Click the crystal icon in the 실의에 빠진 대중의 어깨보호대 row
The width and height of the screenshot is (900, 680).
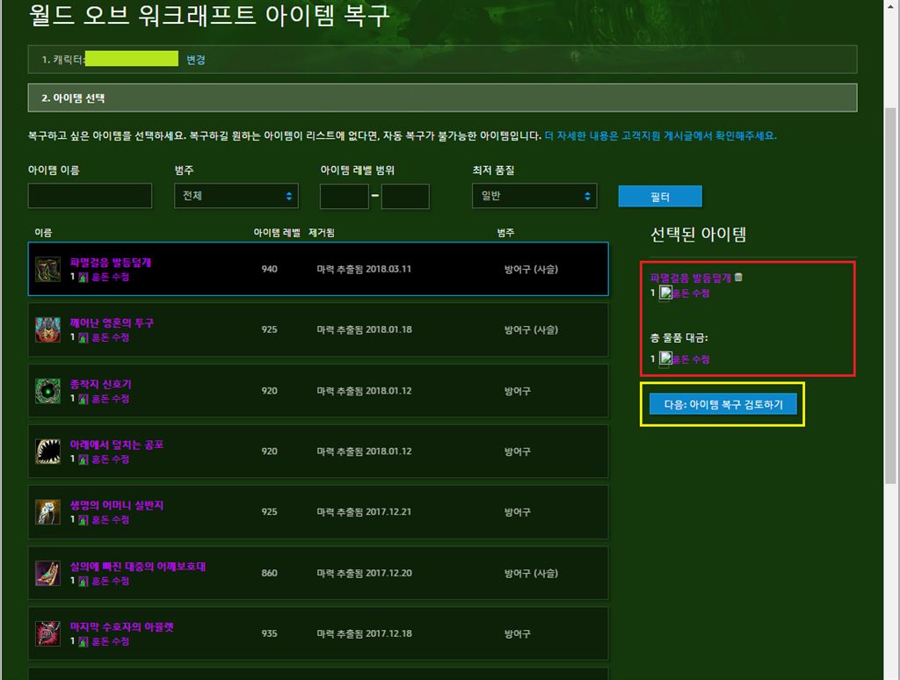tap(83, 582)
